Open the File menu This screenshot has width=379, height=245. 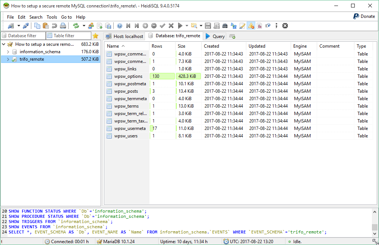(x=10, y=17)
